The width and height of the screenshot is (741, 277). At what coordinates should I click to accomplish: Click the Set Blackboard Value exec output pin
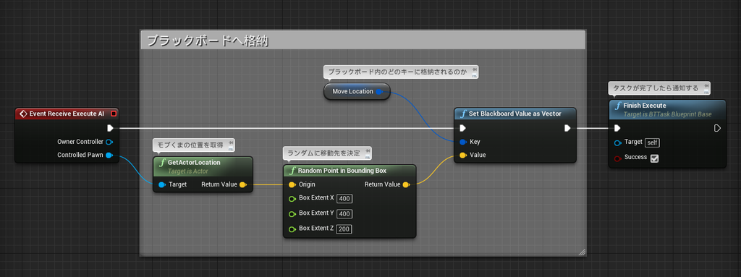[567, 128]
